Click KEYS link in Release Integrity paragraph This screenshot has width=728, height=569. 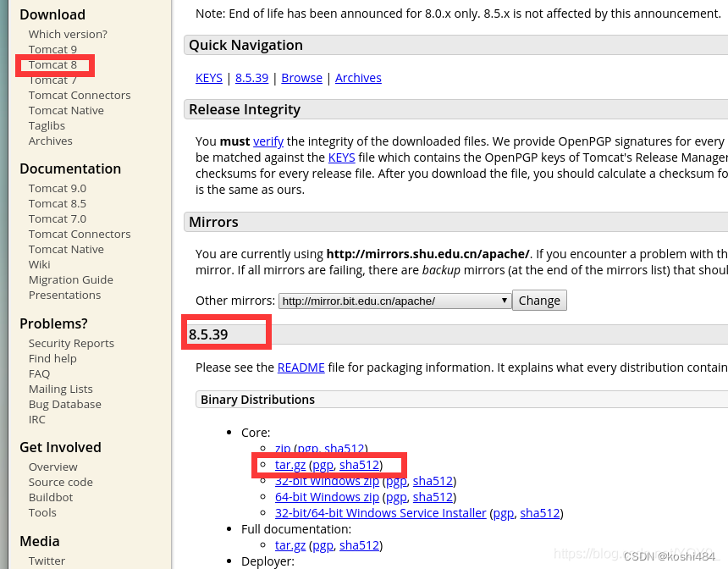(x=342, y=157)
